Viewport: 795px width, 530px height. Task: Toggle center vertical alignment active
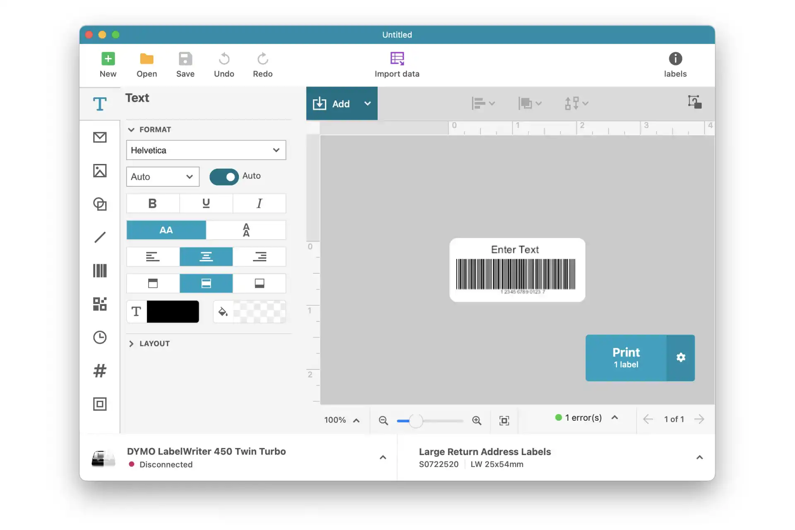(x=206, y=283)
